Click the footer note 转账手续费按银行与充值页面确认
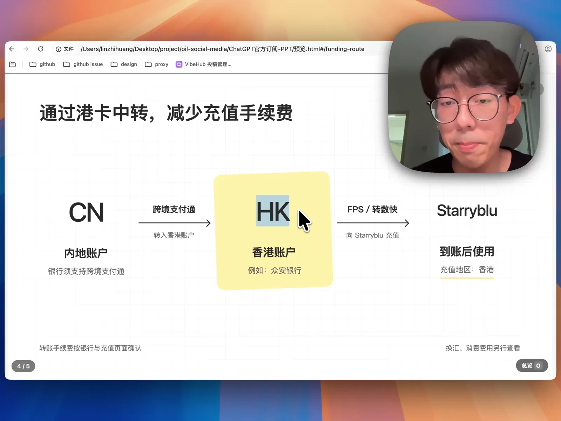The image size is (561, 421). point(90,348)
